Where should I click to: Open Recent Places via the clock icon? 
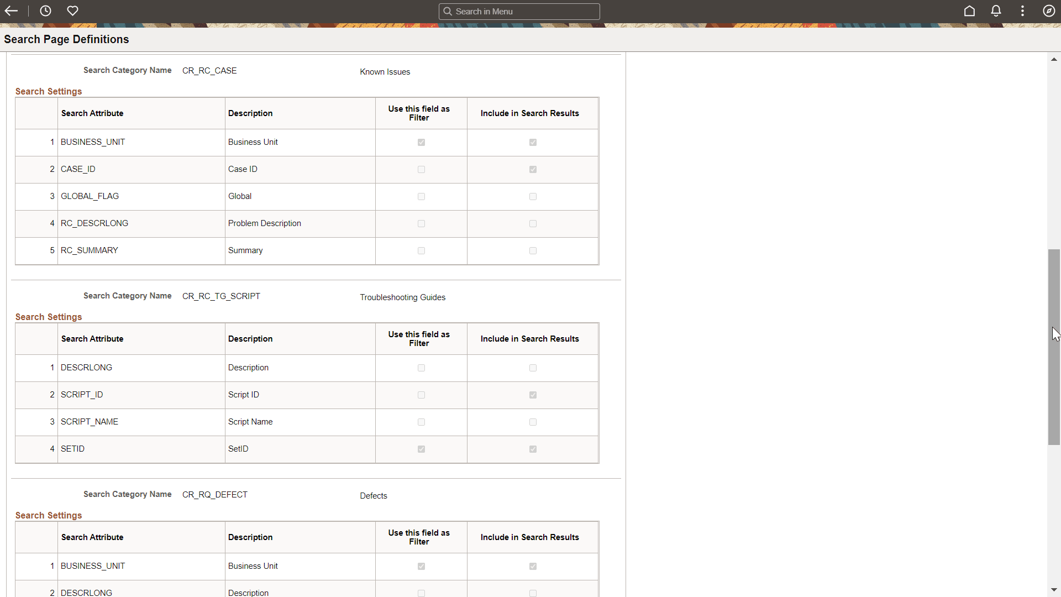(x=45, y=11)
